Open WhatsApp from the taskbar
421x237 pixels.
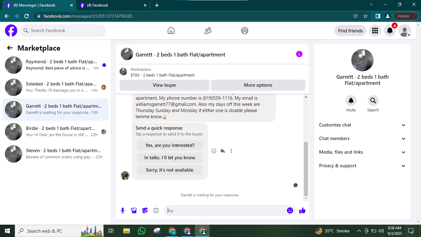tap(142, 231)
